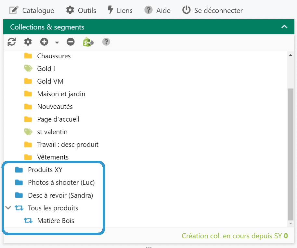
Task: Click the plus add collection icon
Action: tap(44, 42)
